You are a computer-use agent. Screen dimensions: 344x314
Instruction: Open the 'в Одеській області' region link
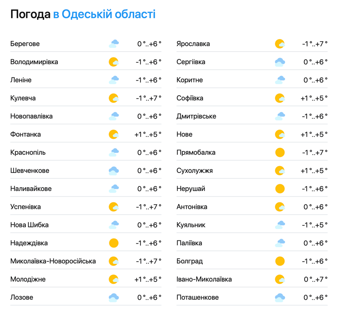click(104, 14)
